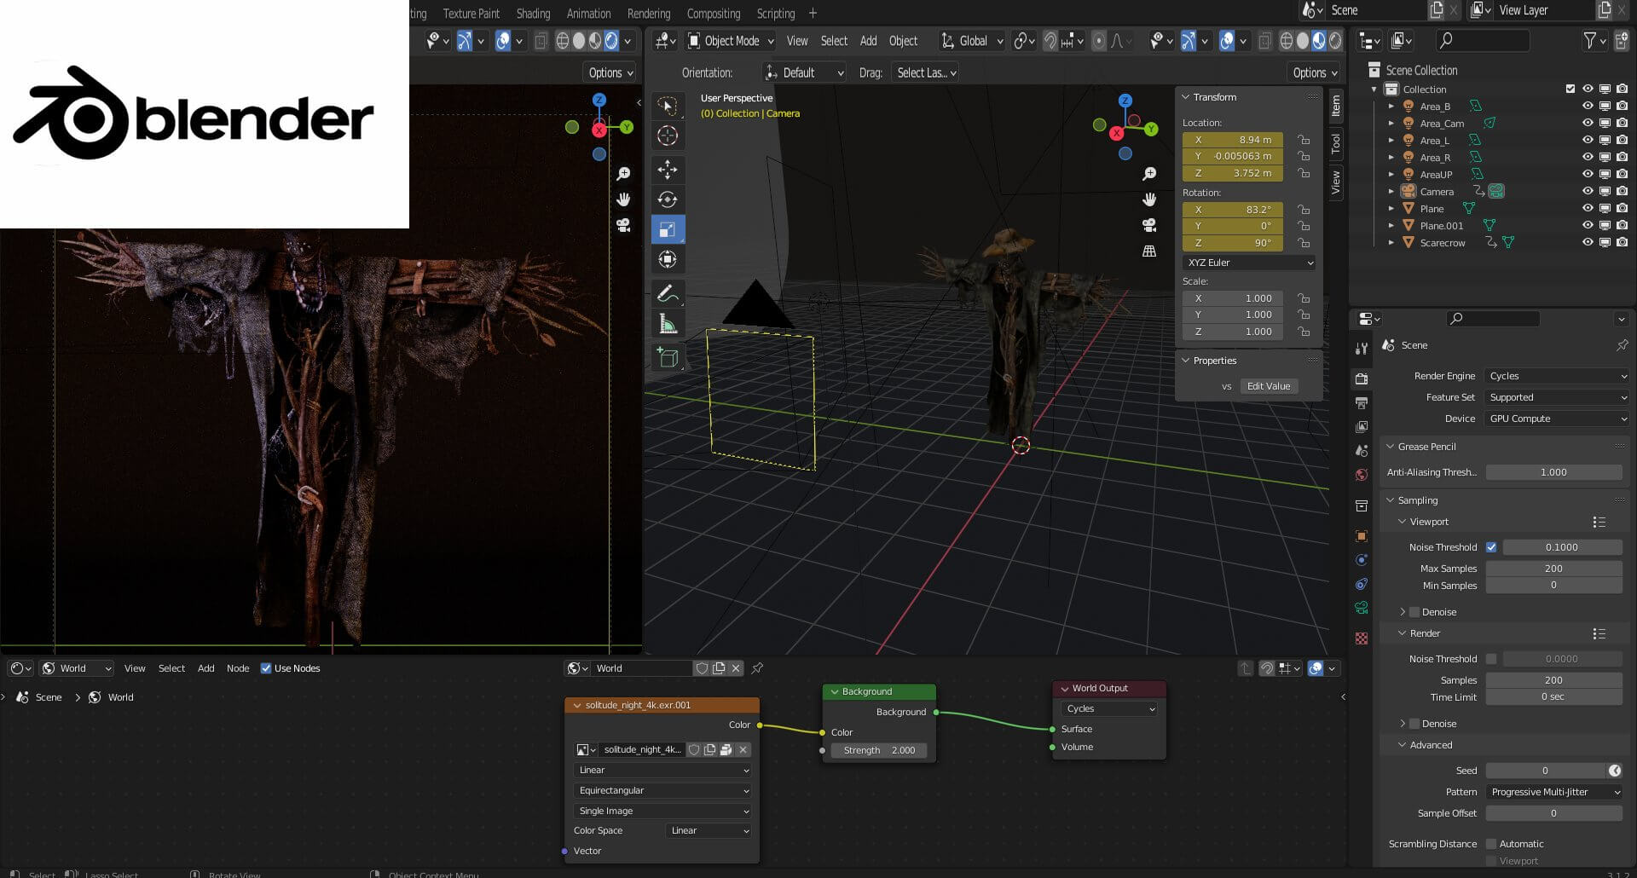Click the pan hand icon in right viewport
The image size is (1637, 878).
pyautogui.click(x=1149, y=199)
